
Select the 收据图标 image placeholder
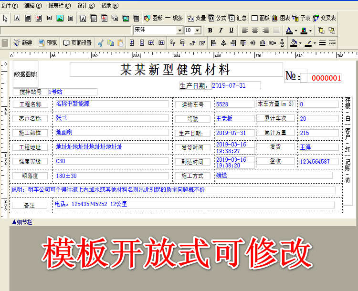(26, 74)
